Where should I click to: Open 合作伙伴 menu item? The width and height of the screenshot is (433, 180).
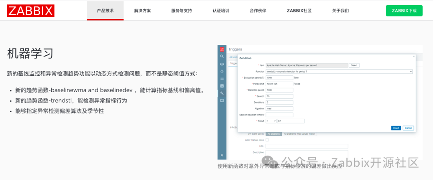[258, 11]
